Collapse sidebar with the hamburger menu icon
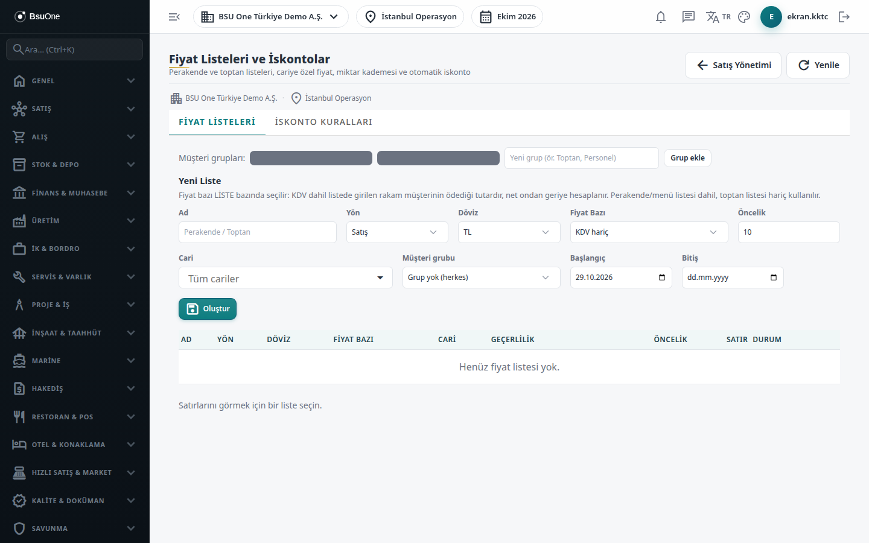This screenshot has height=543, width=869. point(174,17)
